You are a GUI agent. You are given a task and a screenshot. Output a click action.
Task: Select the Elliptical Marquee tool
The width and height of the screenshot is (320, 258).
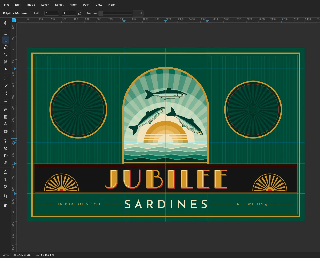(x=6, y=40)
